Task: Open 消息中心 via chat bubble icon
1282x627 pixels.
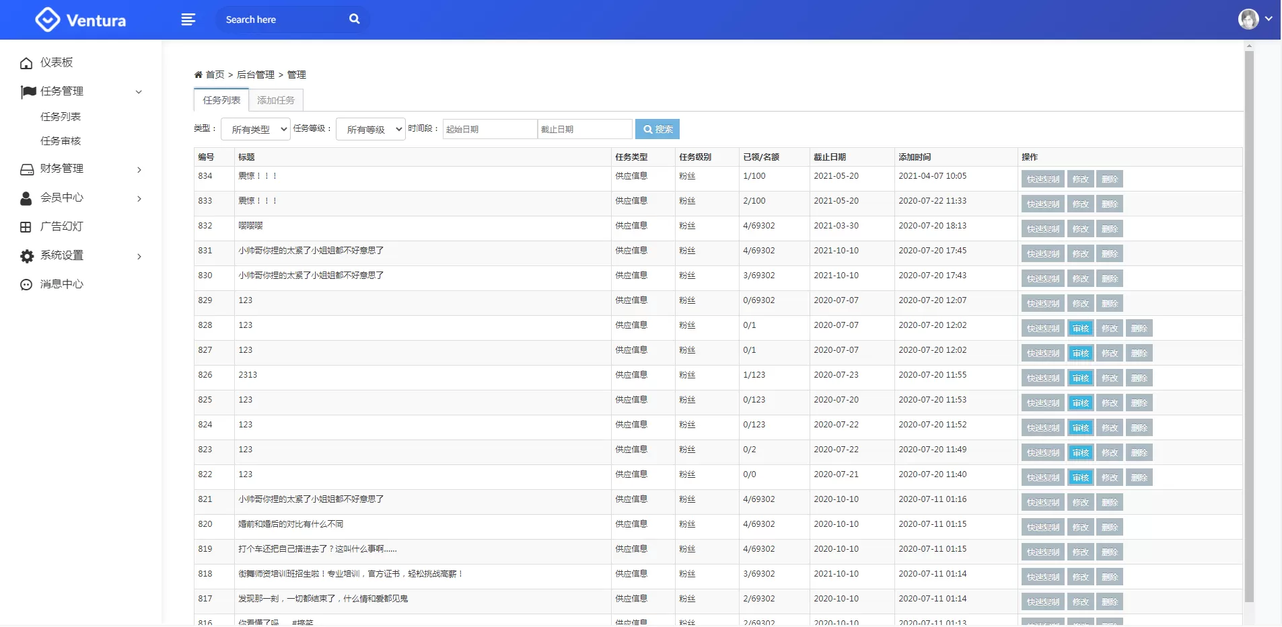Action: (26, 285)
